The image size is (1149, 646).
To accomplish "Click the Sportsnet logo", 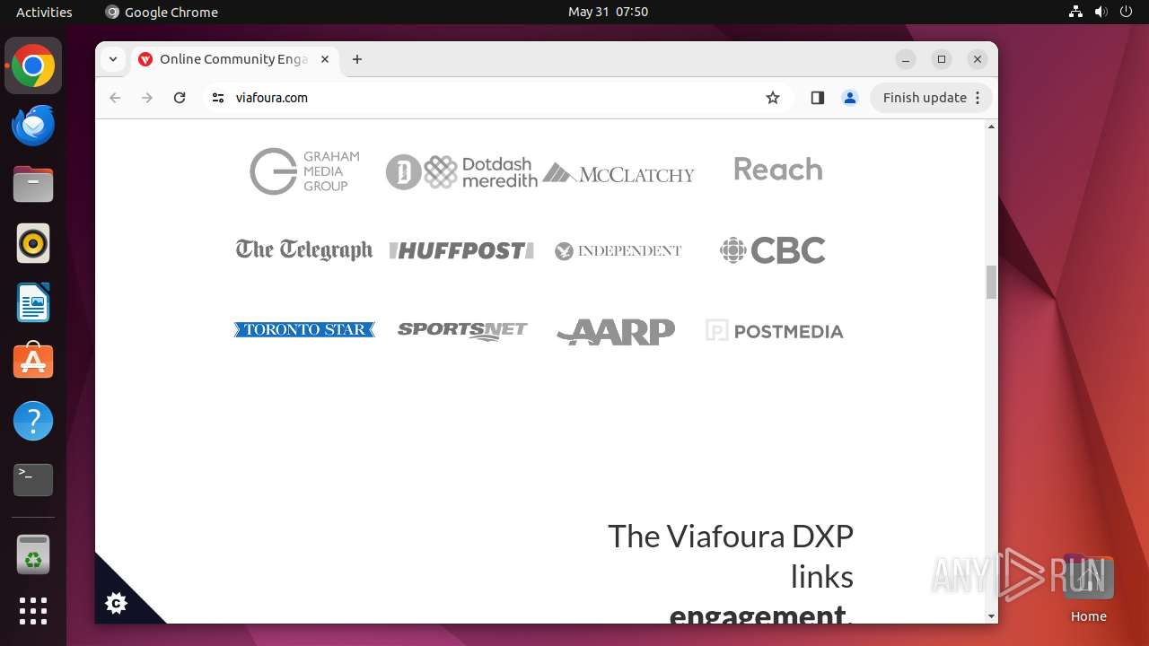I will [x=462, y=330].
